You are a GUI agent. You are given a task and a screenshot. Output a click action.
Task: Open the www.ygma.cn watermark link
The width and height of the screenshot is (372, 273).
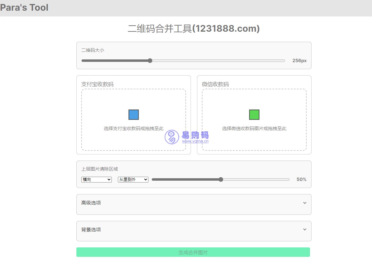pyautogui.click(x=195, y=141)
